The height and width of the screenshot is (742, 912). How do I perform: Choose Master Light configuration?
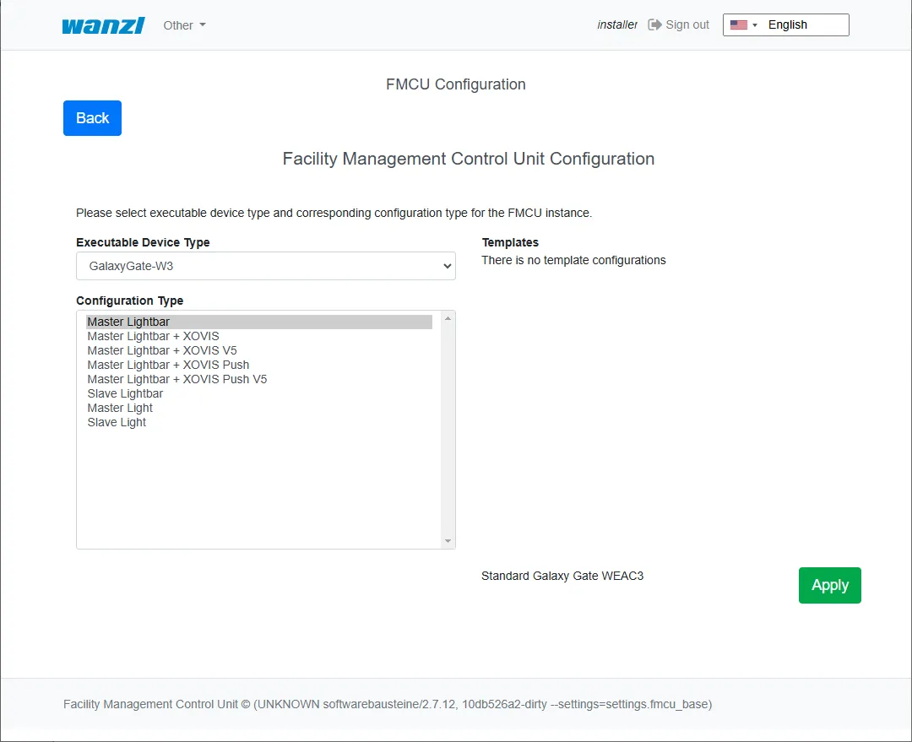click(x=120, y=408)
